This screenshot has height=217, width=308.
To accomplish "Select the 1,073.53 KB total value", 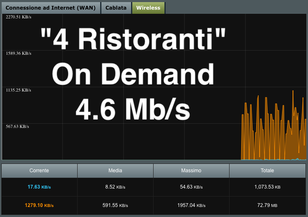I will (x=268, y=187).
